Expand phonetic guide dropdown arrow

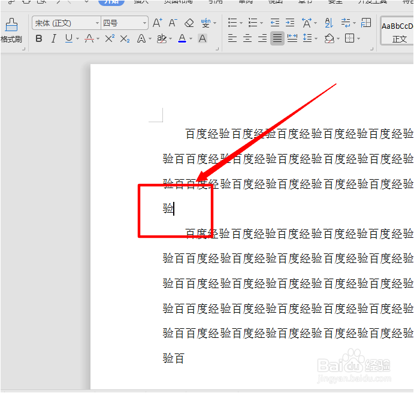coord(215,23)
